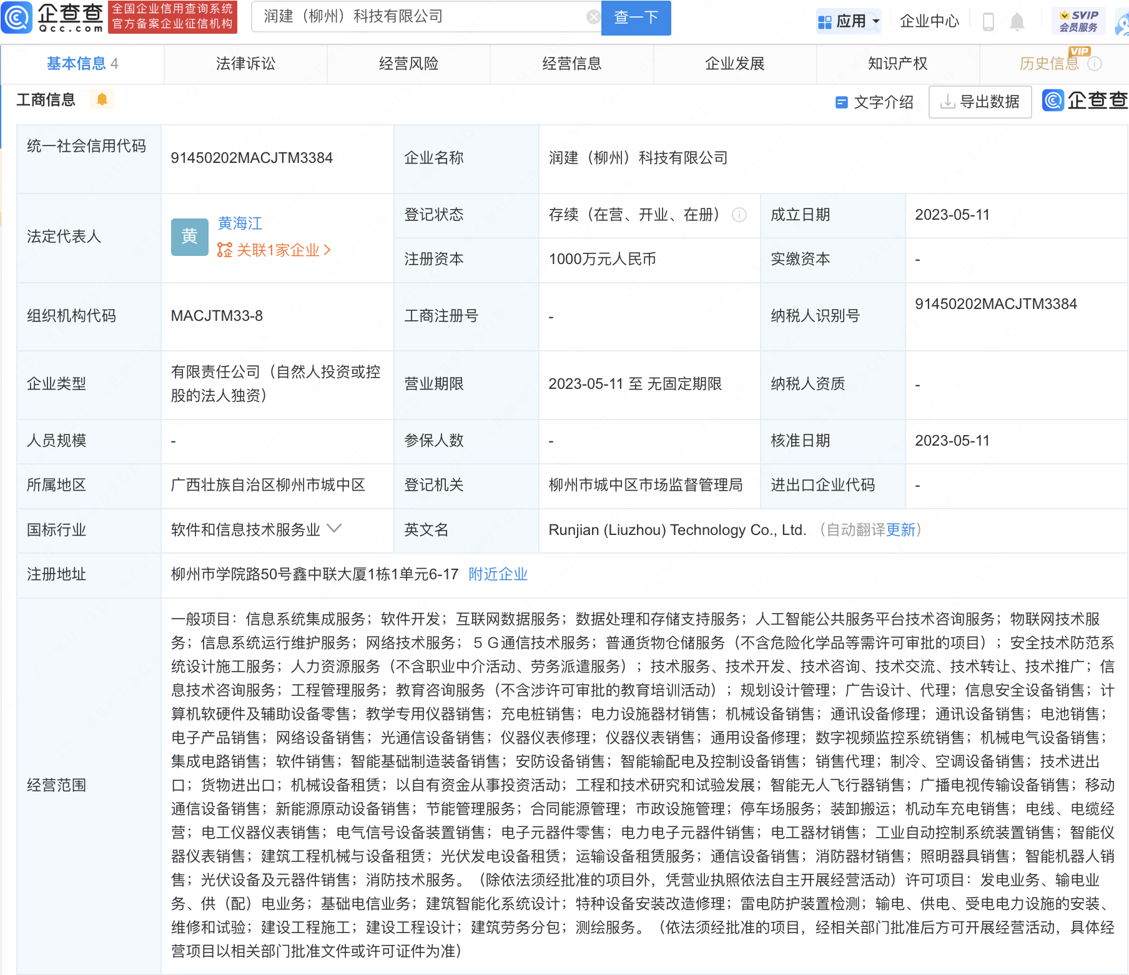1129x975 pixels.
Task: Clear the search box text
Action: click(593, 17)
